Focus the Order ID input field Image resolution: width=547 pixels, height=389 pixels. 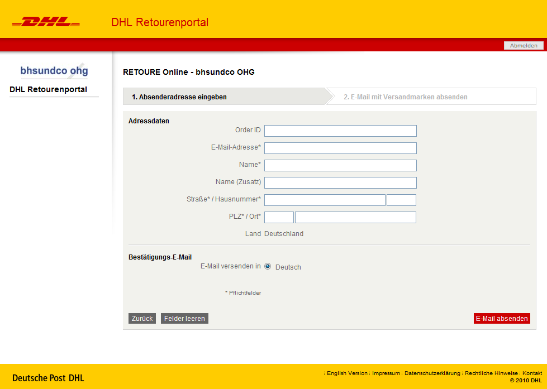pyautogui.click(x=340, y=131)
